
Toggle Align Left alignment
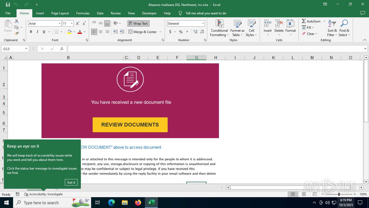94,32
